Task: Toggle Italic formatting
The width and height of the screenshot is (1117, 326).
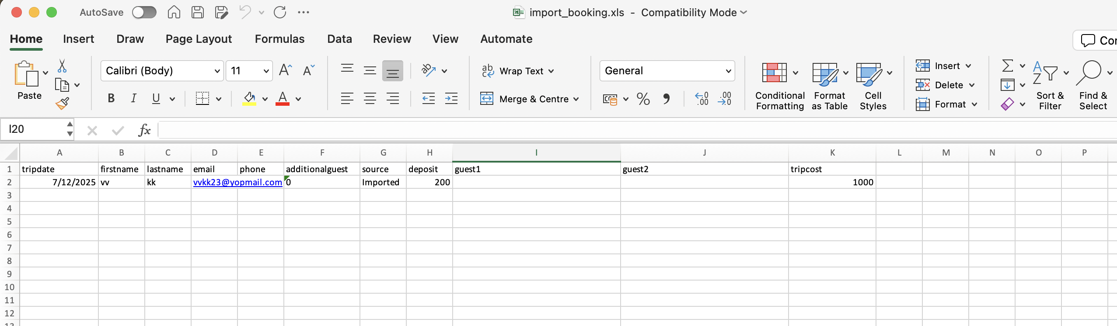Action: (133, 99)
